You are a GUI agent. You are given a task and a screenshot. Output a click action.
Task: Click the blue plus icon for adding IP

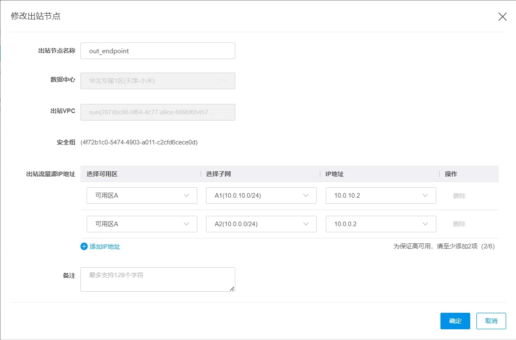(84, 246)
